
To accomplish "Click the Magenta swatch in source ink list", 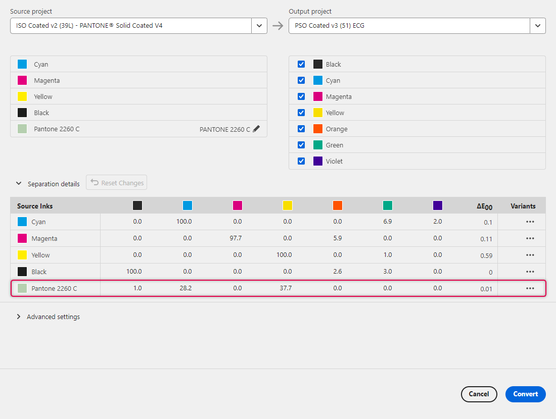I will coord(22,80).
